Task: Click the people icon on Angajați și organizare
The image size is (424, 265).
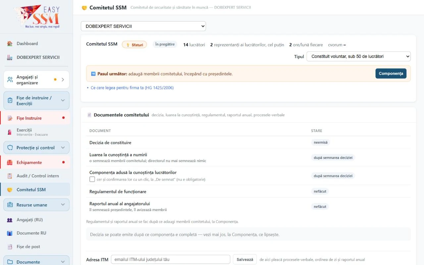Action: click(x=10, y=79)
